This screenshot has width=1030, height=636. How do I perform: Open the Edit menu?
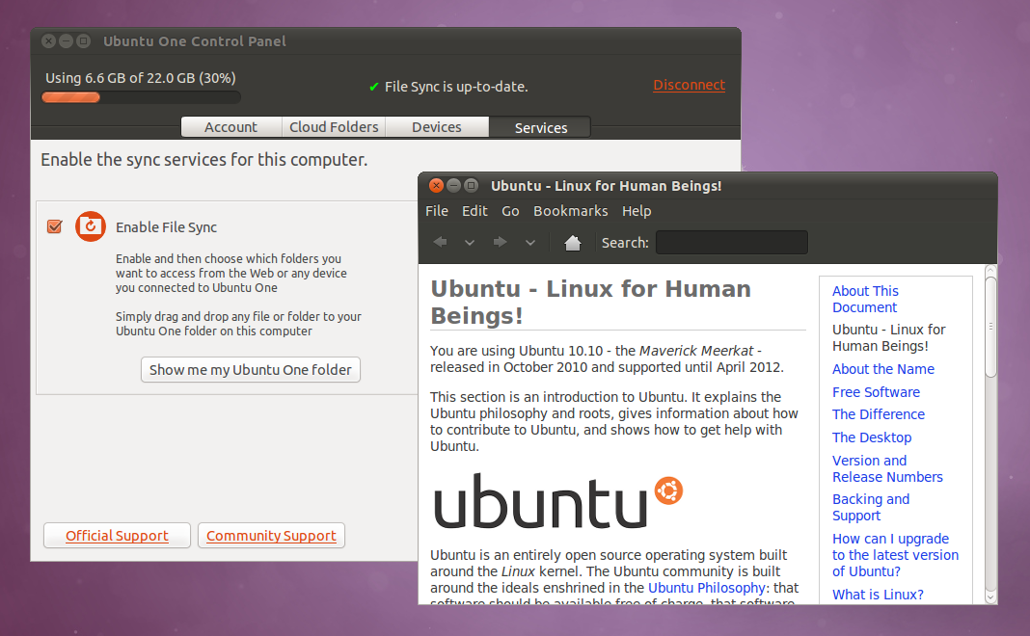click(x=474, y=211)
